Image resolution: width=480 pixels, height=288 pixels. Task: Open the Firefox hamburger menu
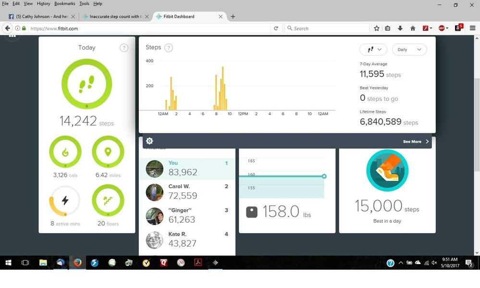click(x=472, y=28)
